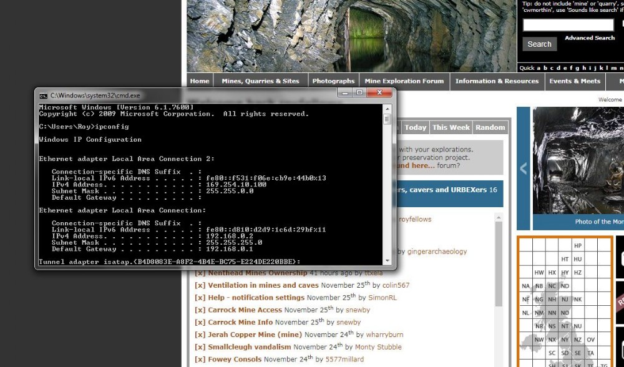Minimize the command prompt window
The image size is (624, 367).
(344, 93)
